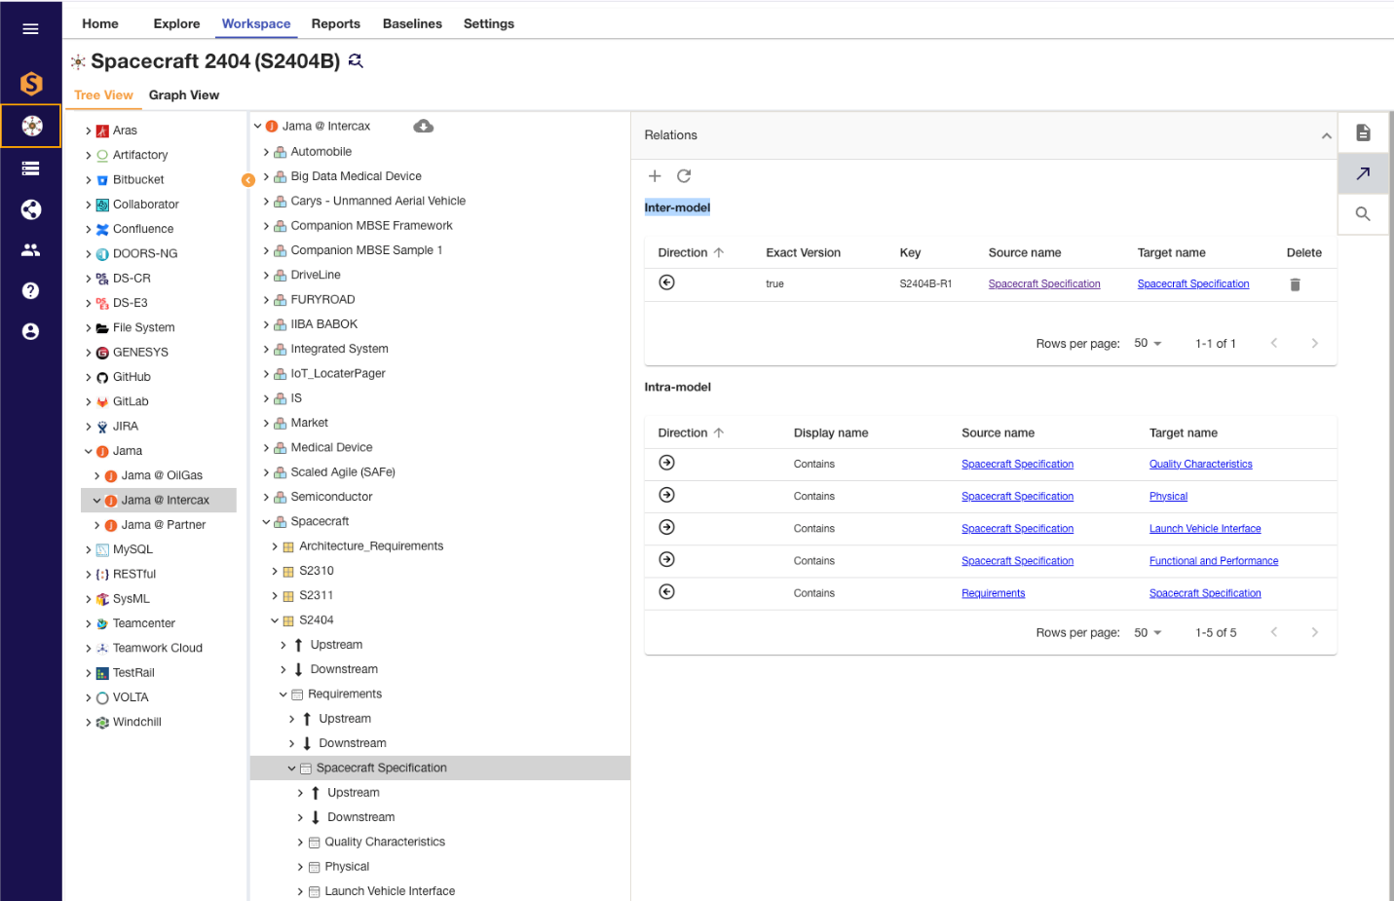1394x901 pixels.
Task: Go to the Home menu
Action: point(100,23)
